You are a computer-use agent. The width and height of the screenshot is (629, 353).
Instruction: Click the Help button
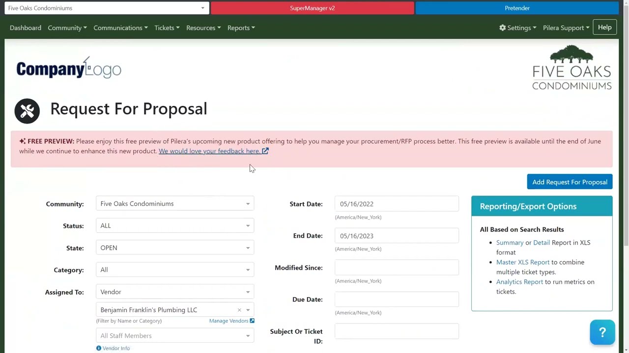tap(605, 27)
